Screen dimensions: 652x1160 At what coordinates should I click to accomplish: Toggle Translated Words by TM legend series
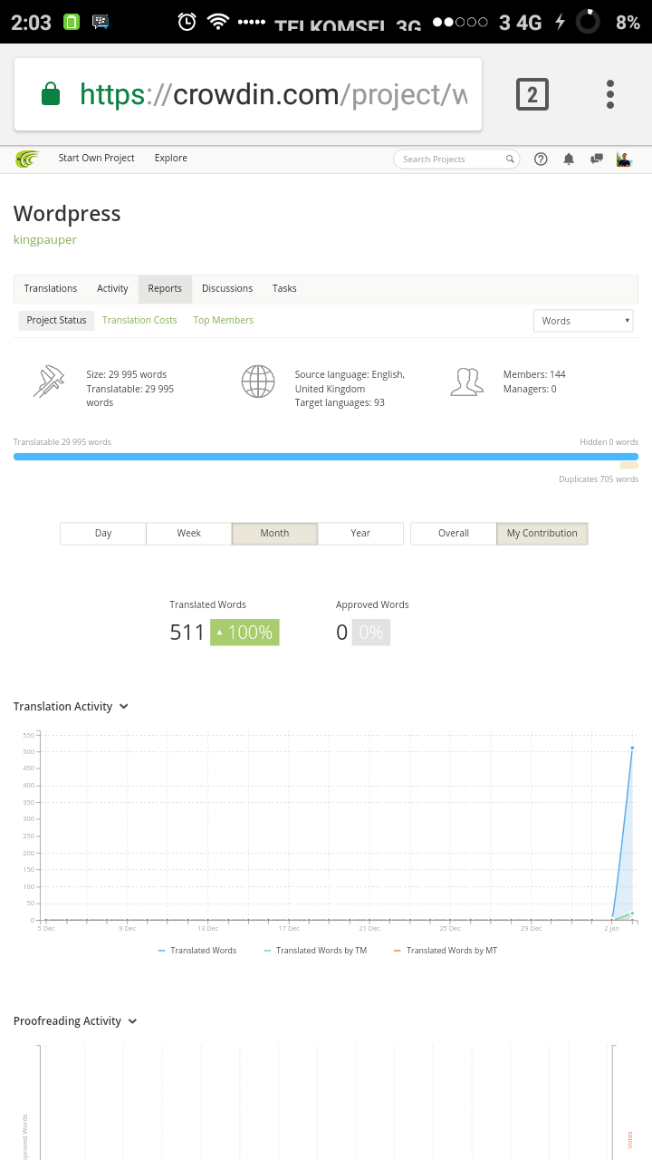(x=315, y=951)
